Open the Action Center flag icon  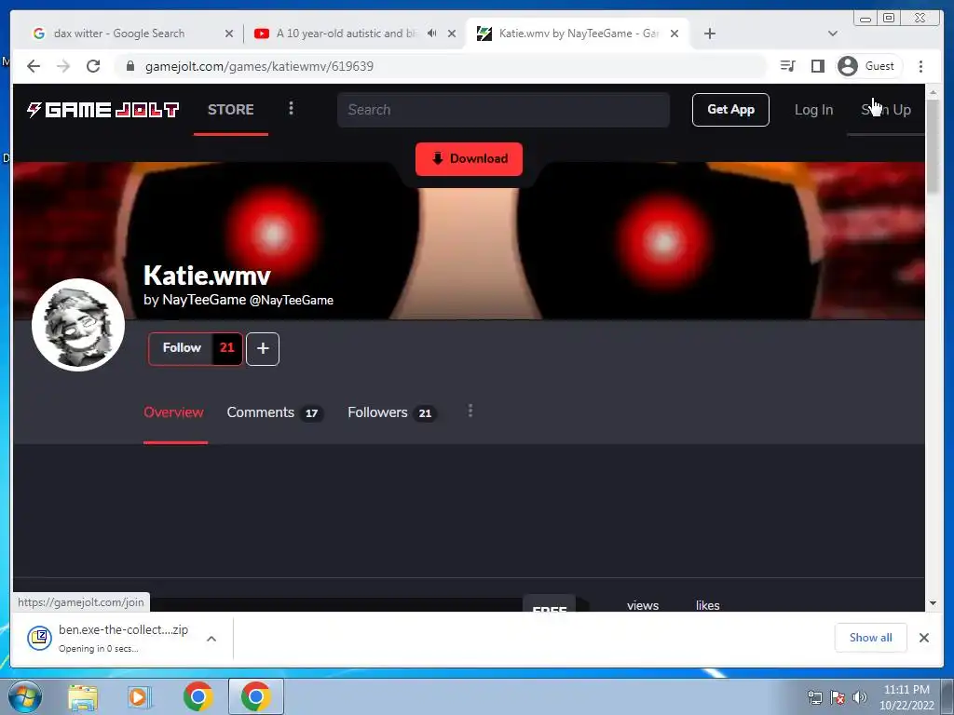coord(838,698)
